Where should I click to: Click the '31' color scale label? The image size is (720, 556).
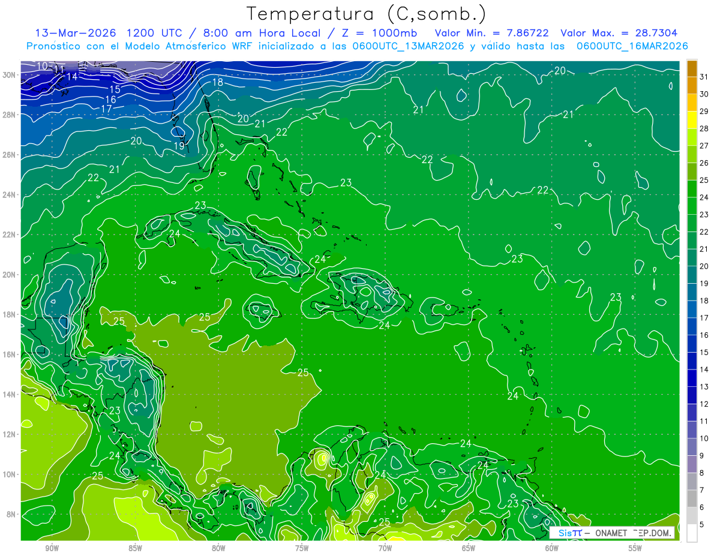click(704, 76)
